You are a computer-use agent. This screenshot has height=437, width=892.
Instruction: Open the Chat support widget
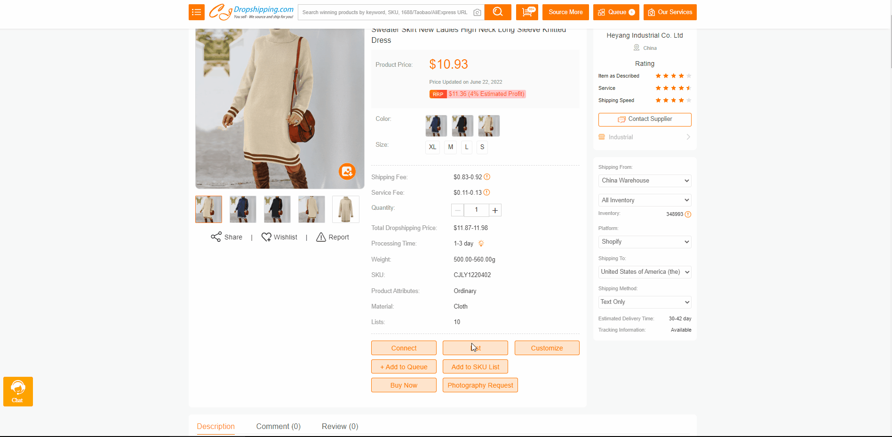click(x=18, y=391)
